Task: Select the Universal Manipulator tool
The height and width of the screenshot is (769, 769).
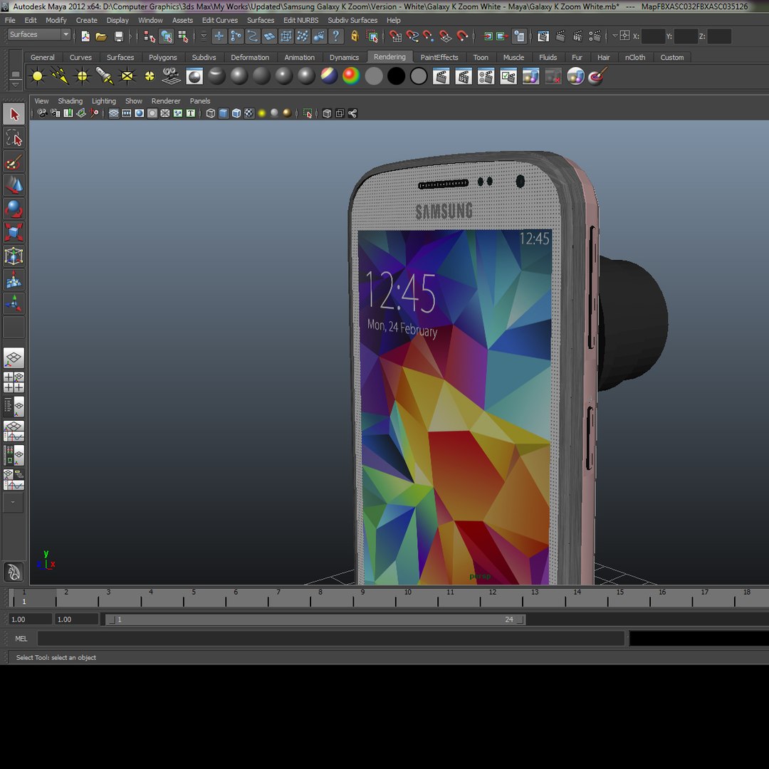Action: point(14,256)
